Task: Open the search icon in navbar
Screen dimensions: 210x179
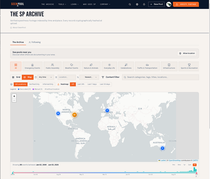Action: pyautogui.click(x=130, y=4)
